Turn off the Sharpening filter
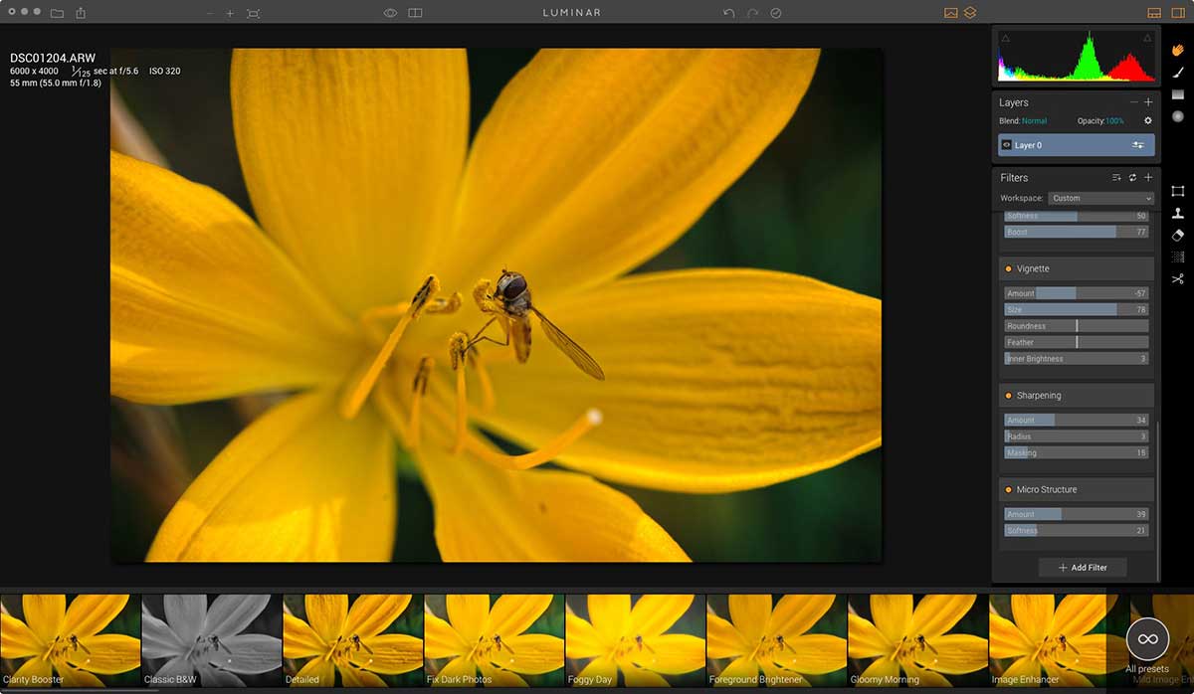 (x=1008, y=396)
